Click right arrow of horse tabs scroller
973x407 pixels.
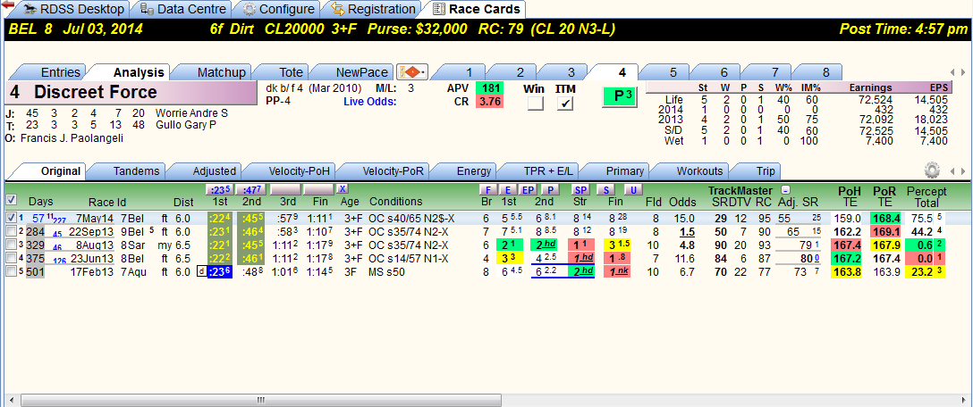pyautogui.click(x=964, y=72)
